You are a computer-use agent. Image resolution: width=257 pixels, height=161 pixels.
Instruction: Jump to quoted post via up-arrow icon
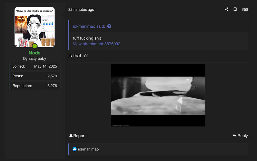tap(109, 26)
